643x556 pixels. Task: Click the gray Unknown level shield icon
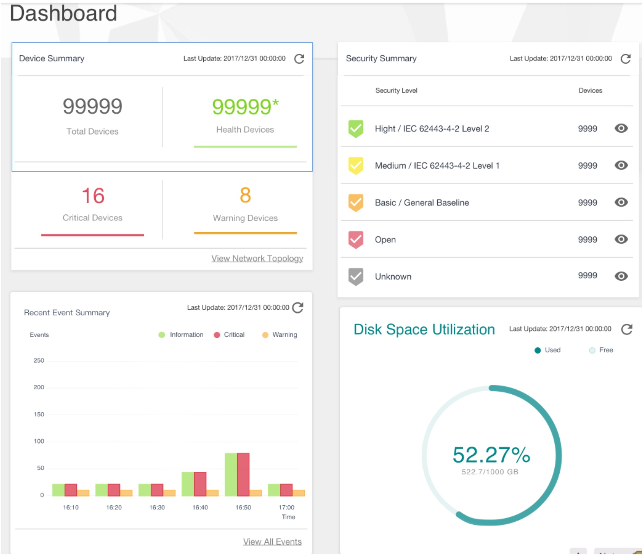(x=356, y=276)
